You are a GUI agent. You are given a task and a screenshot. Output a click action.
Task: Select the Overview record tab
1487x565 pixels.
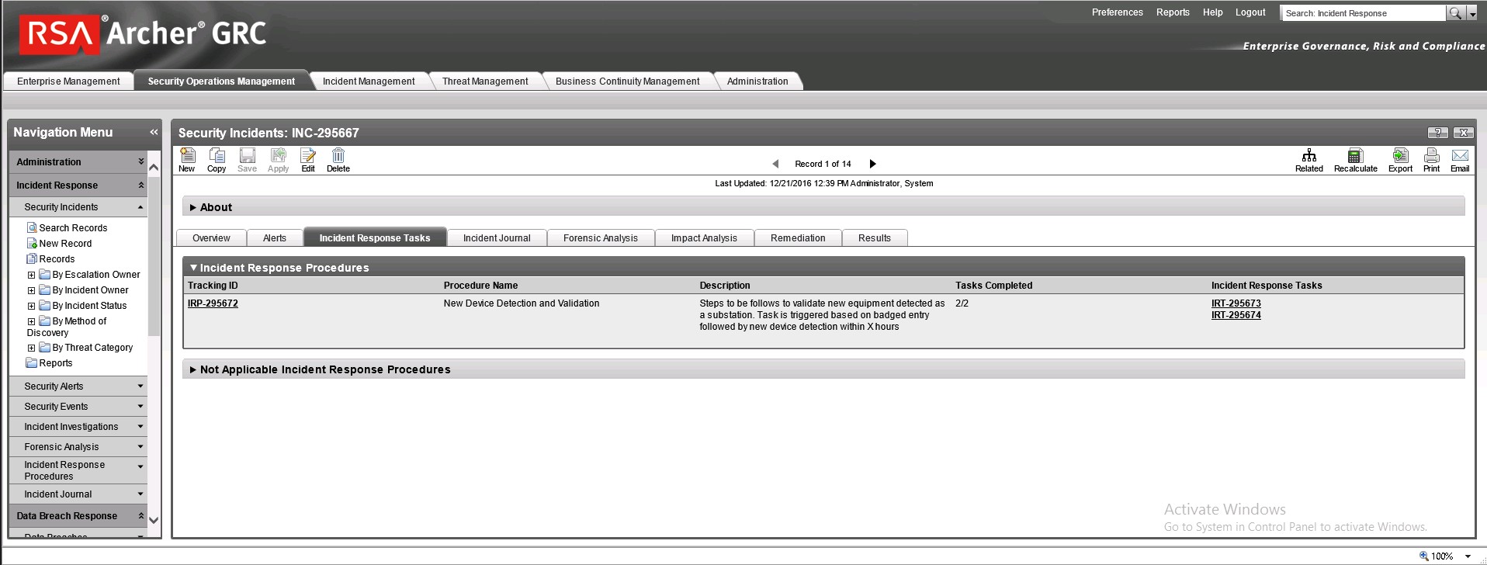pos(211,238)
